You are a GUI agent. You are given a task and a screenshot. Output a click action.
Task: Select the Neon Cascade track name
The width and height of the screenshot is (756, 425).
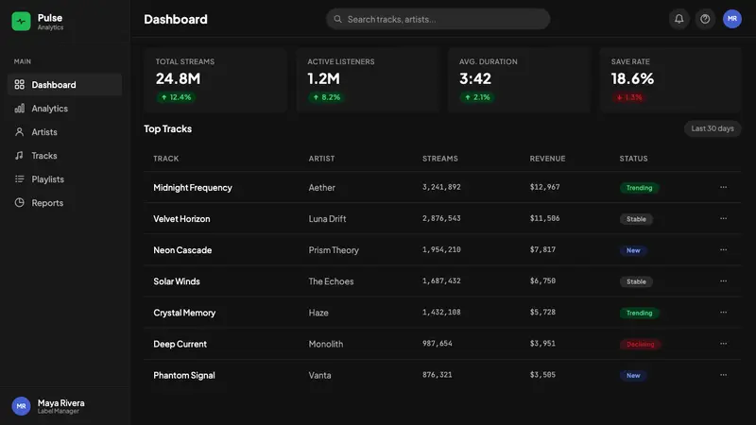(x=182, y=250)
